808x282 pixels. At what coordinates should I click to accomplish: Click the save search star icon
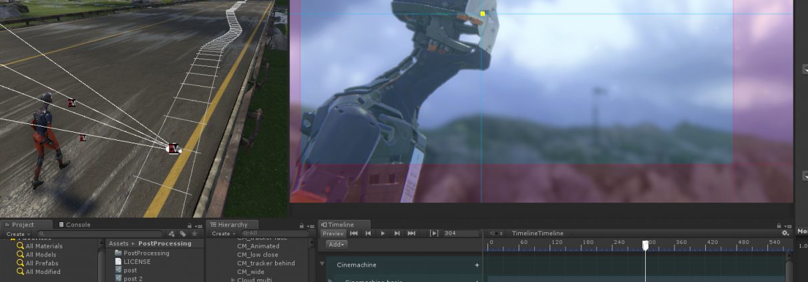[x=194, y=234]
